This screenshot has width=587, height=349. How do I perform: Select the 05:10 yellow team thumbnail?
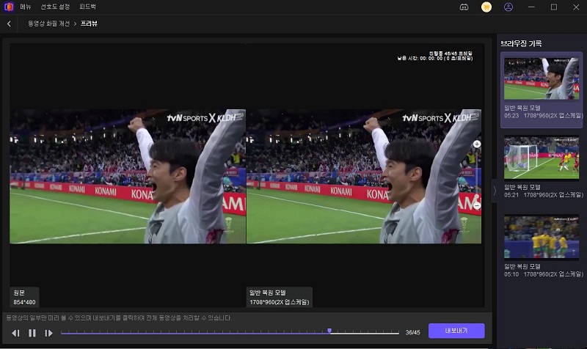pos(542,237)
